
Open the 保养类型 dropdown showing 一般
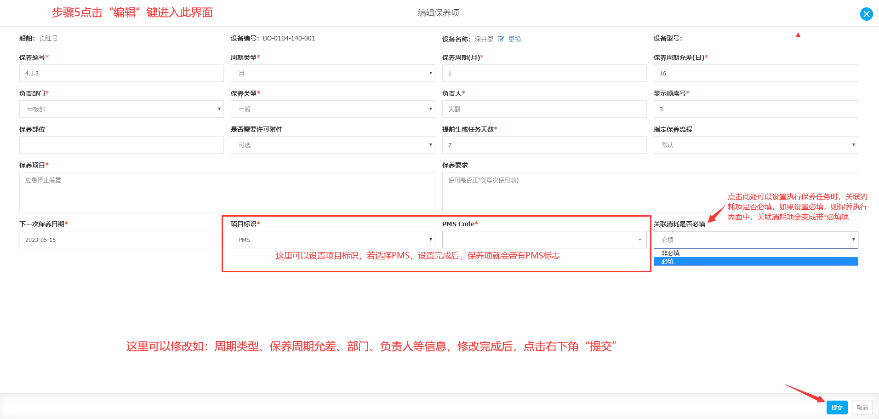tap(333, 109)
